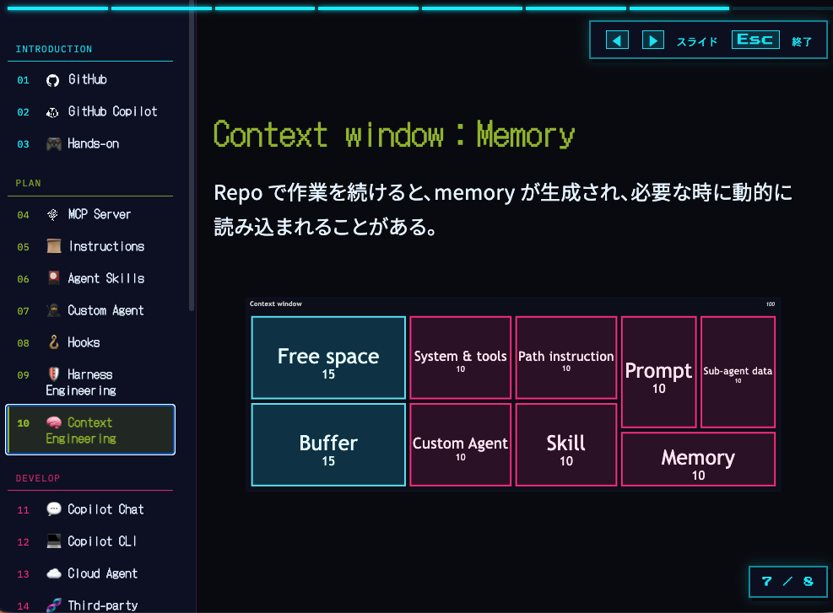Click the 終了 label
This screenshot has width=833, height=613.
tap(802, 41)
